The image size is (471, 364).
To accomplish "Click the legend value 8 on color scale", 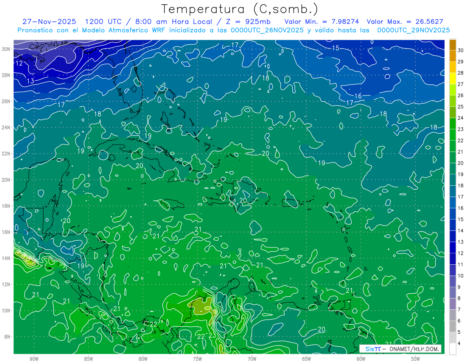I will click(x=459, y=298).
